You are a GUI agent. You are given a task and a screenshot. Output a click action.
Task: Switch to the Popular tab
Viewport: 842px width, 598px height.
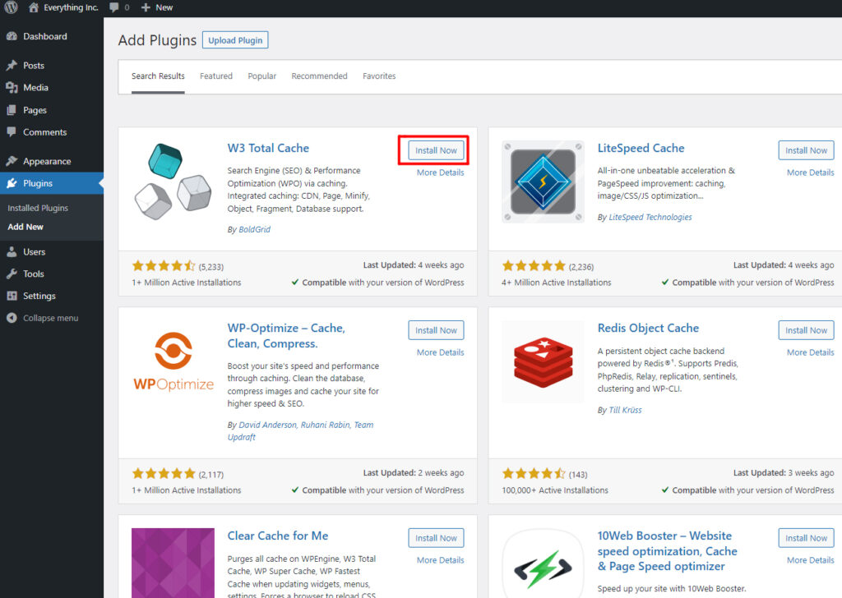click(262, 76)
